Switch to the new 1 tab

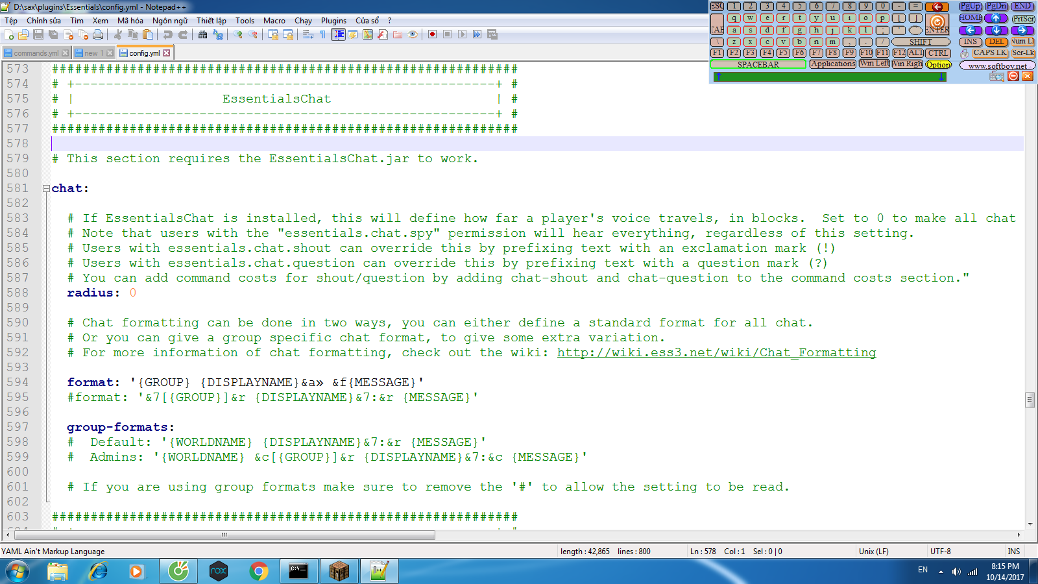(x=93, y=53)
